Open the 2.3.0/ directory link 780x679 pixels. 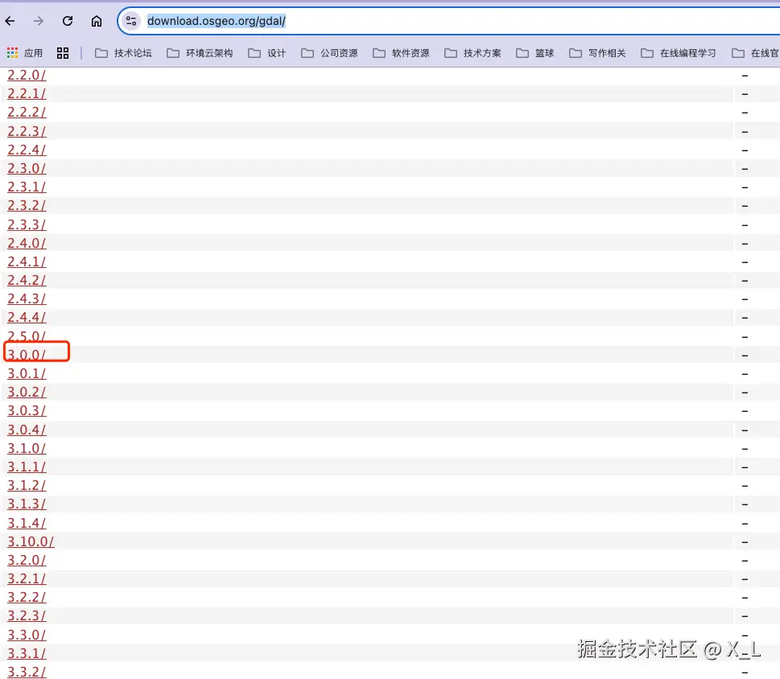point(27,168)
